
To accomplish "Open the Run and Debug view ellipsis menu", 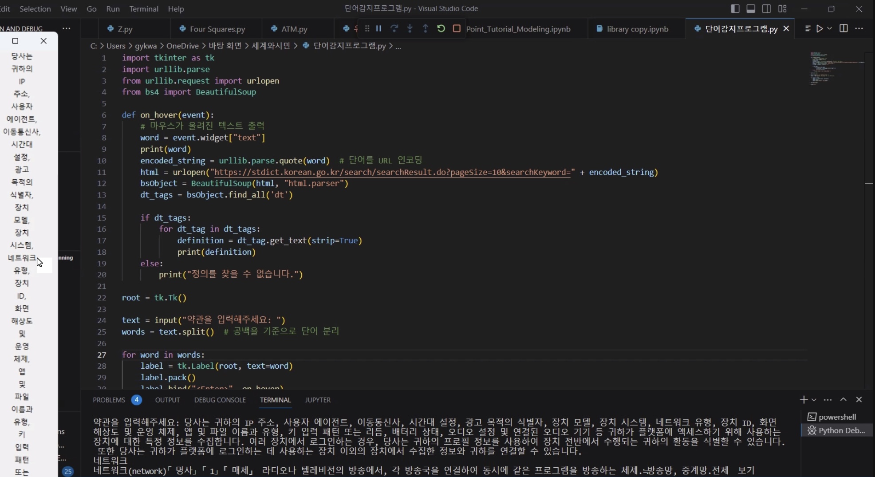I will click(67, 28).
